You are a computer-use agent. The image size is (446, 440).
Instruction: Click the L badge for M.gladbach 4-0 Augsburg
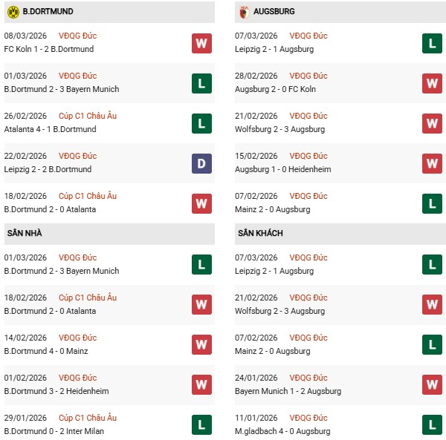[x=433, y=425]
